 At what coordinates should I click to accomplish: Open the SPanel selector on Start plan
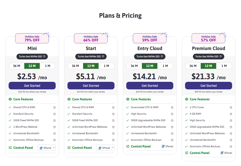click(105, 148)
